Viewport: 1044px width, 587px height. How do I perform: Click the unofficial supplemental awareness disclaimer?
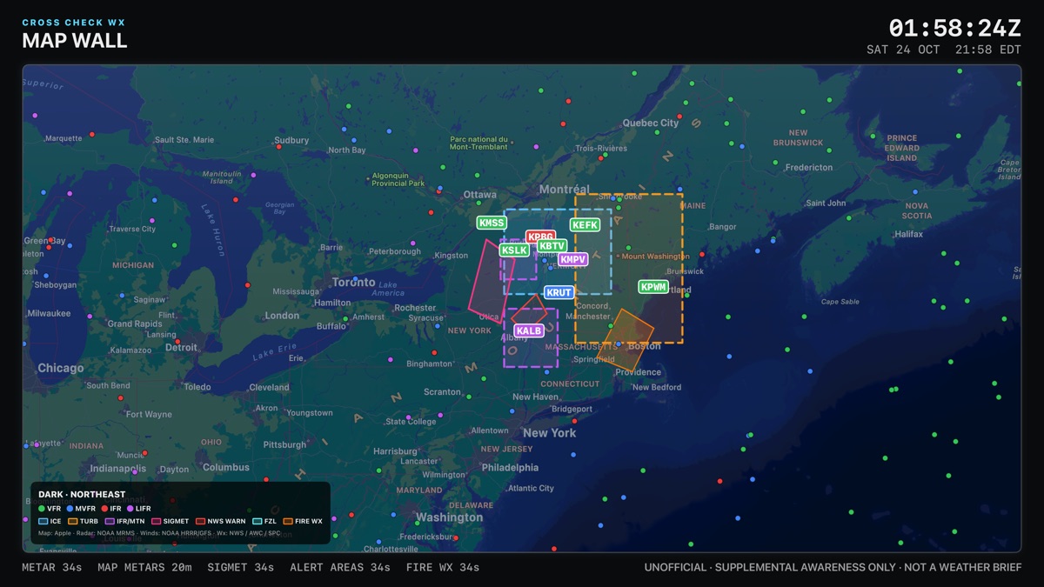[833, 568]
